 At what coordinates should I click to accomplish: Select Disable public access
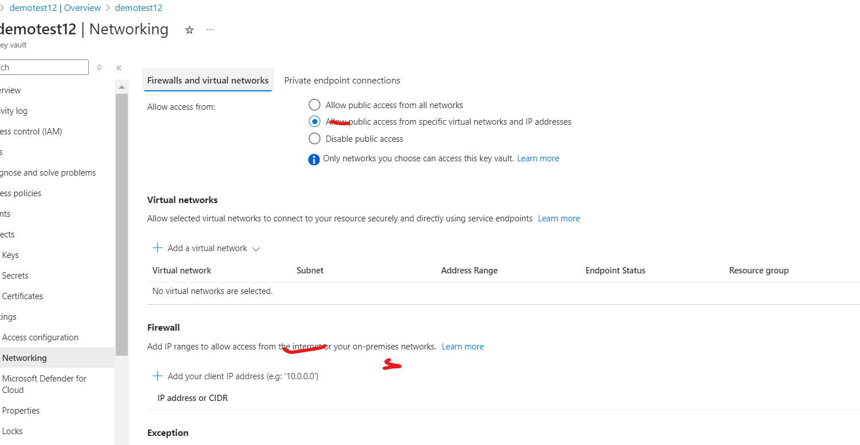tap(315, 138)
